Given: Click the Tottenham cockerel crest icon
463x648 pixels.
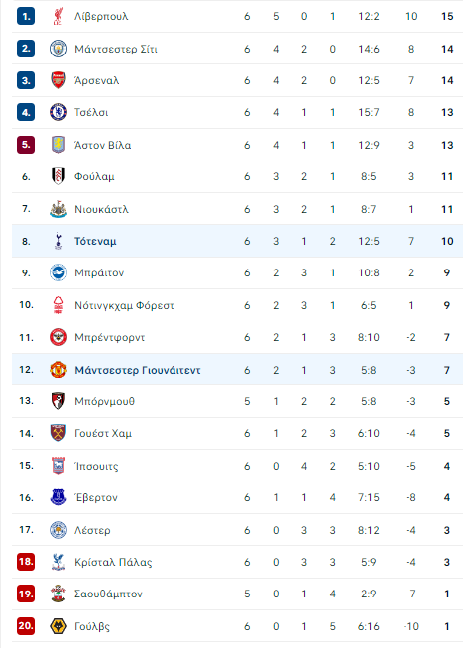Looking at the screenshot, I should (x=58, y=241).
